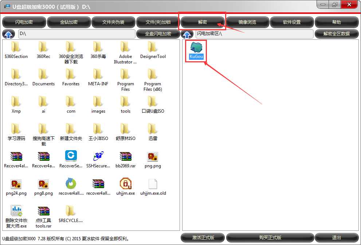The height and width of the screenshot is (245, 361).
Task: Select the 删除文件恢复大师.exe icon
Action: coord(16,211)
